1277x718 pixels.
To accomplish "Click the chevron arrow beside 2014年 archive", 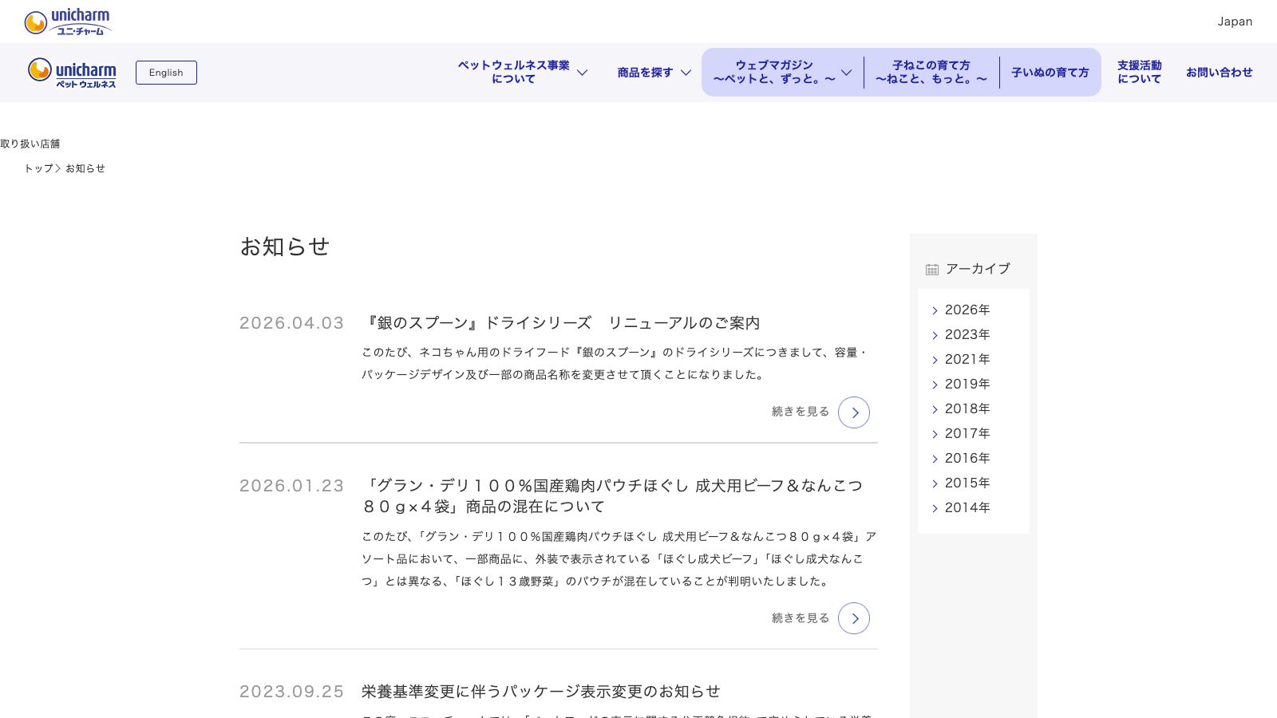I will coord(935,508).
